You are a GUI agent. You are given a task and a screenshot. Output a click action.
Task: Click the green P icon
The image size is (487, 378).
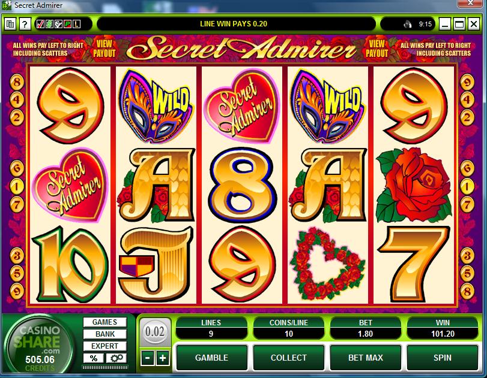67,24
